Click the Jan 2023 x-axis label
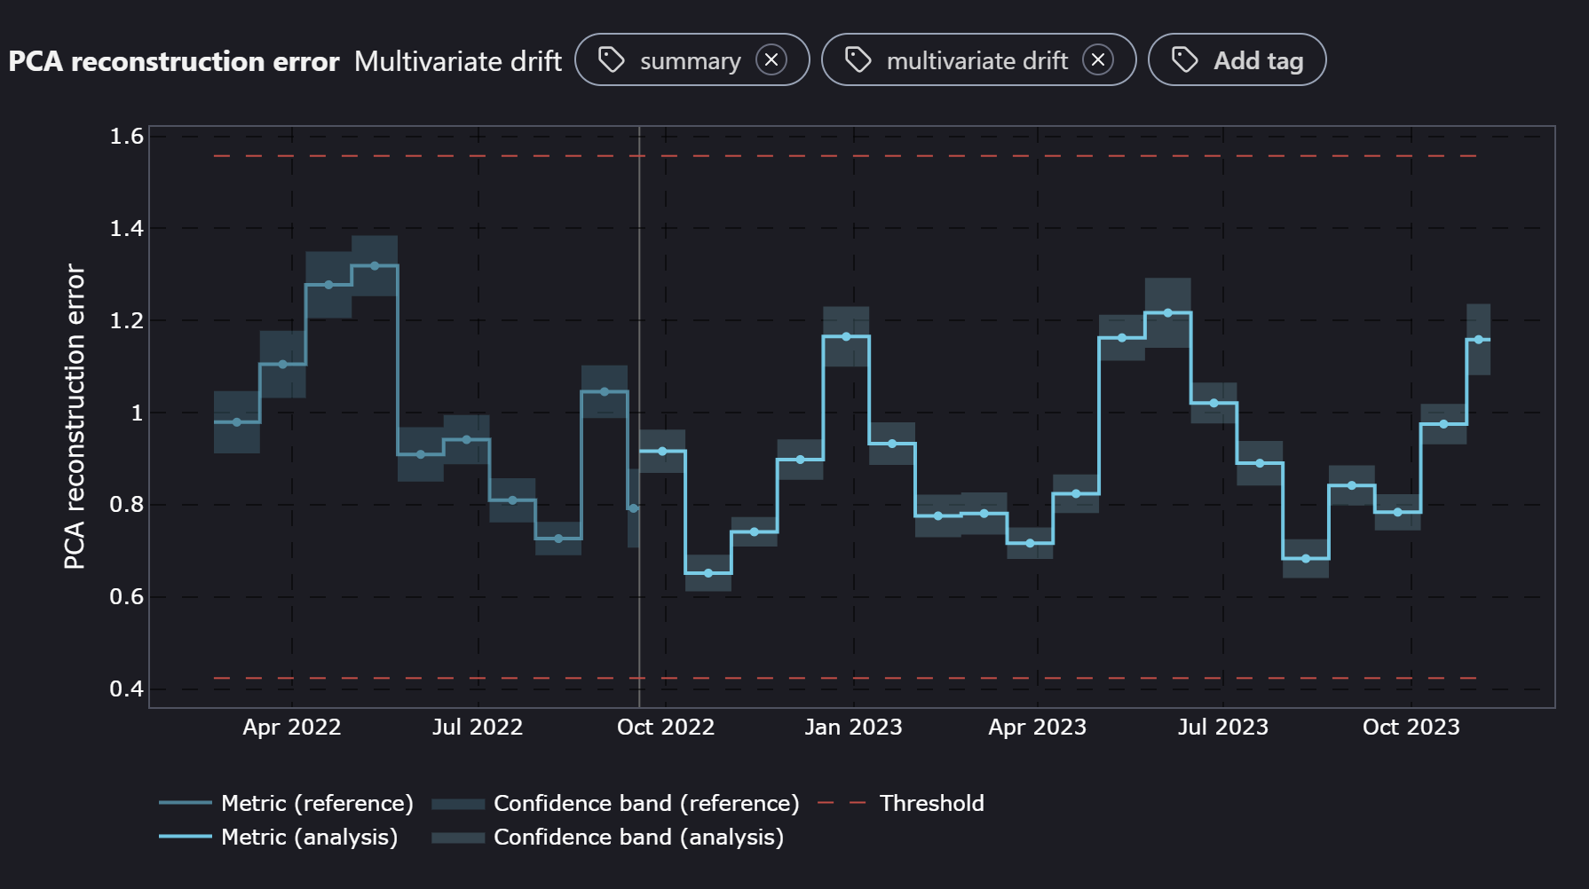Viewport: 1589px width, 889px height. tap(853, 728)
